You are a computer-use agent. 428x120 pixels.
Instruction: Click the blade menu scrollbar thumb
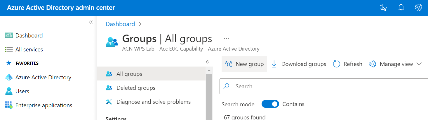point(209,96)
